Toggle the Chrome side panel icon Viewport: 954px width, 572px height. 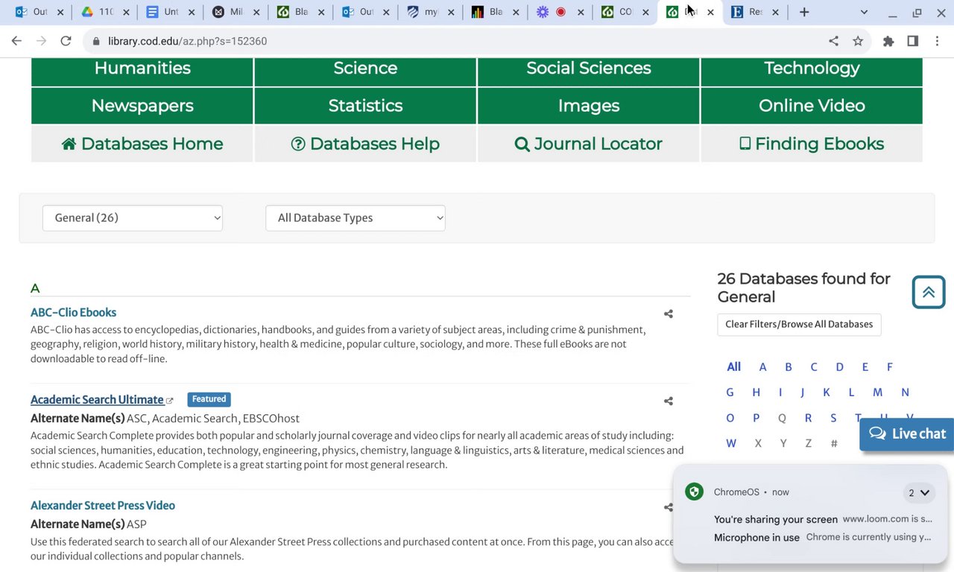pyautogui.click(x=912, y=41)
